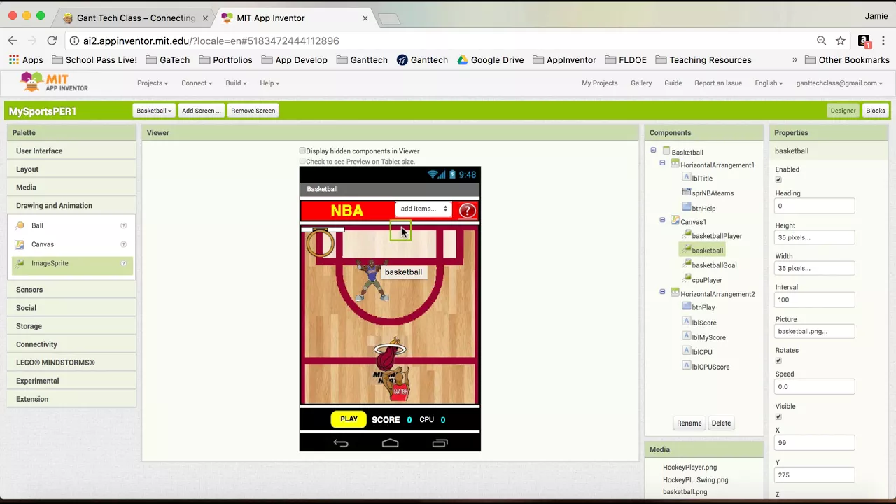Click the yellow PLAY button in preview

[x=349, y=419]
